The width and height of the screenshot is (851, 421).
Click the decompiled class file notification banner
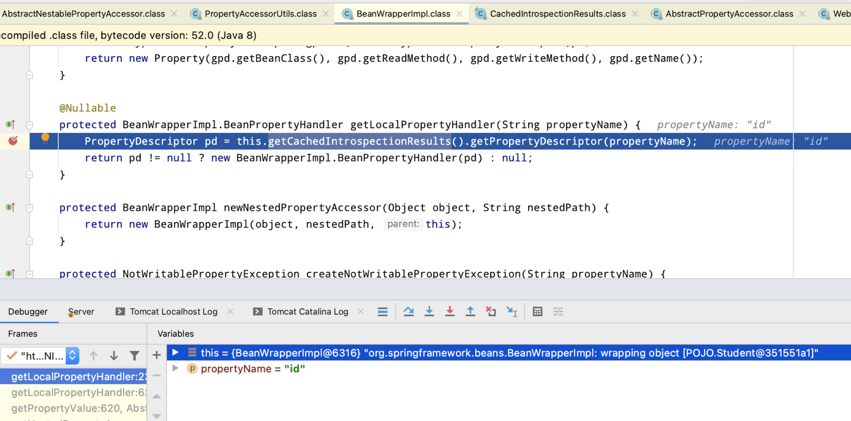(425, 35)
